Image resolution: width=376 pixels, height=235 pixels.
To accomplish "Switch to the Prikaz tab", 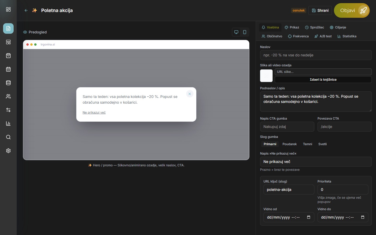I will click(292, 27).
